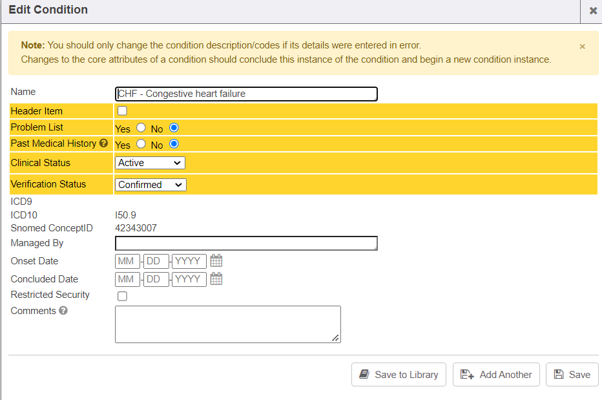Open the Onset Date calendar picker
This screenshot has height=400, width=602.
point(216,261)
